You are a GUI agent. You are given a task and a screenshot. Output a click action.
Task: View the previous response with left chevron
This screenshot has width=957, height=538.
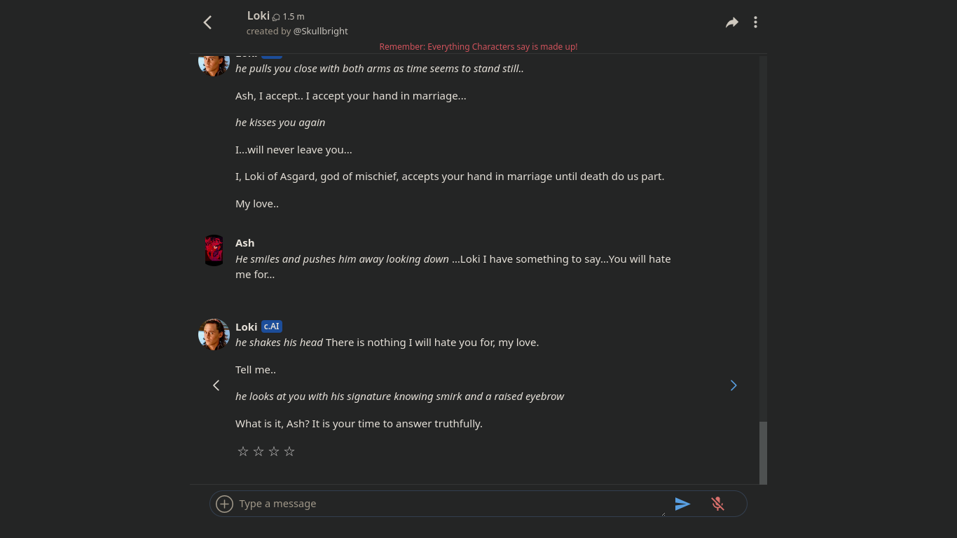tap(216, 385)
